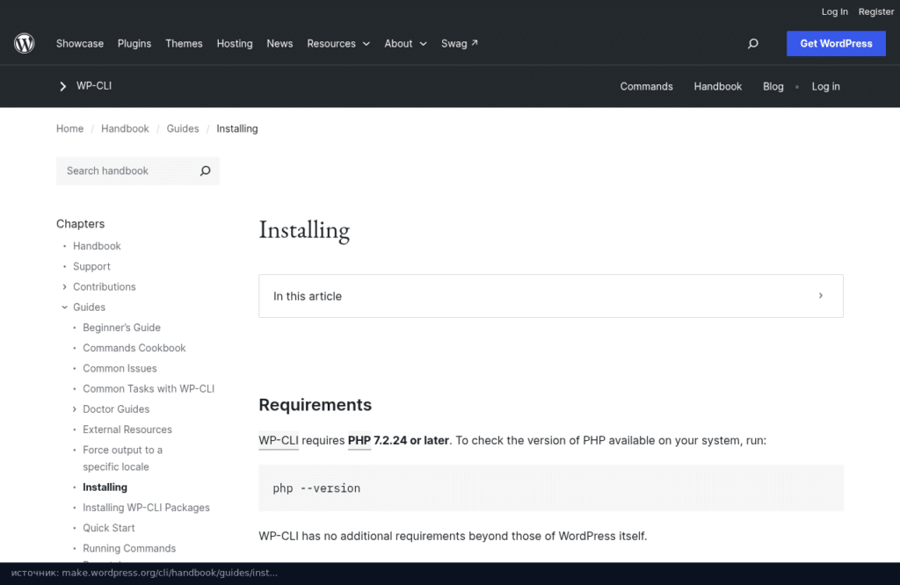Collapse the Guides chapter arrow
The image size is (900, 585).
click(x=64, y=307)
